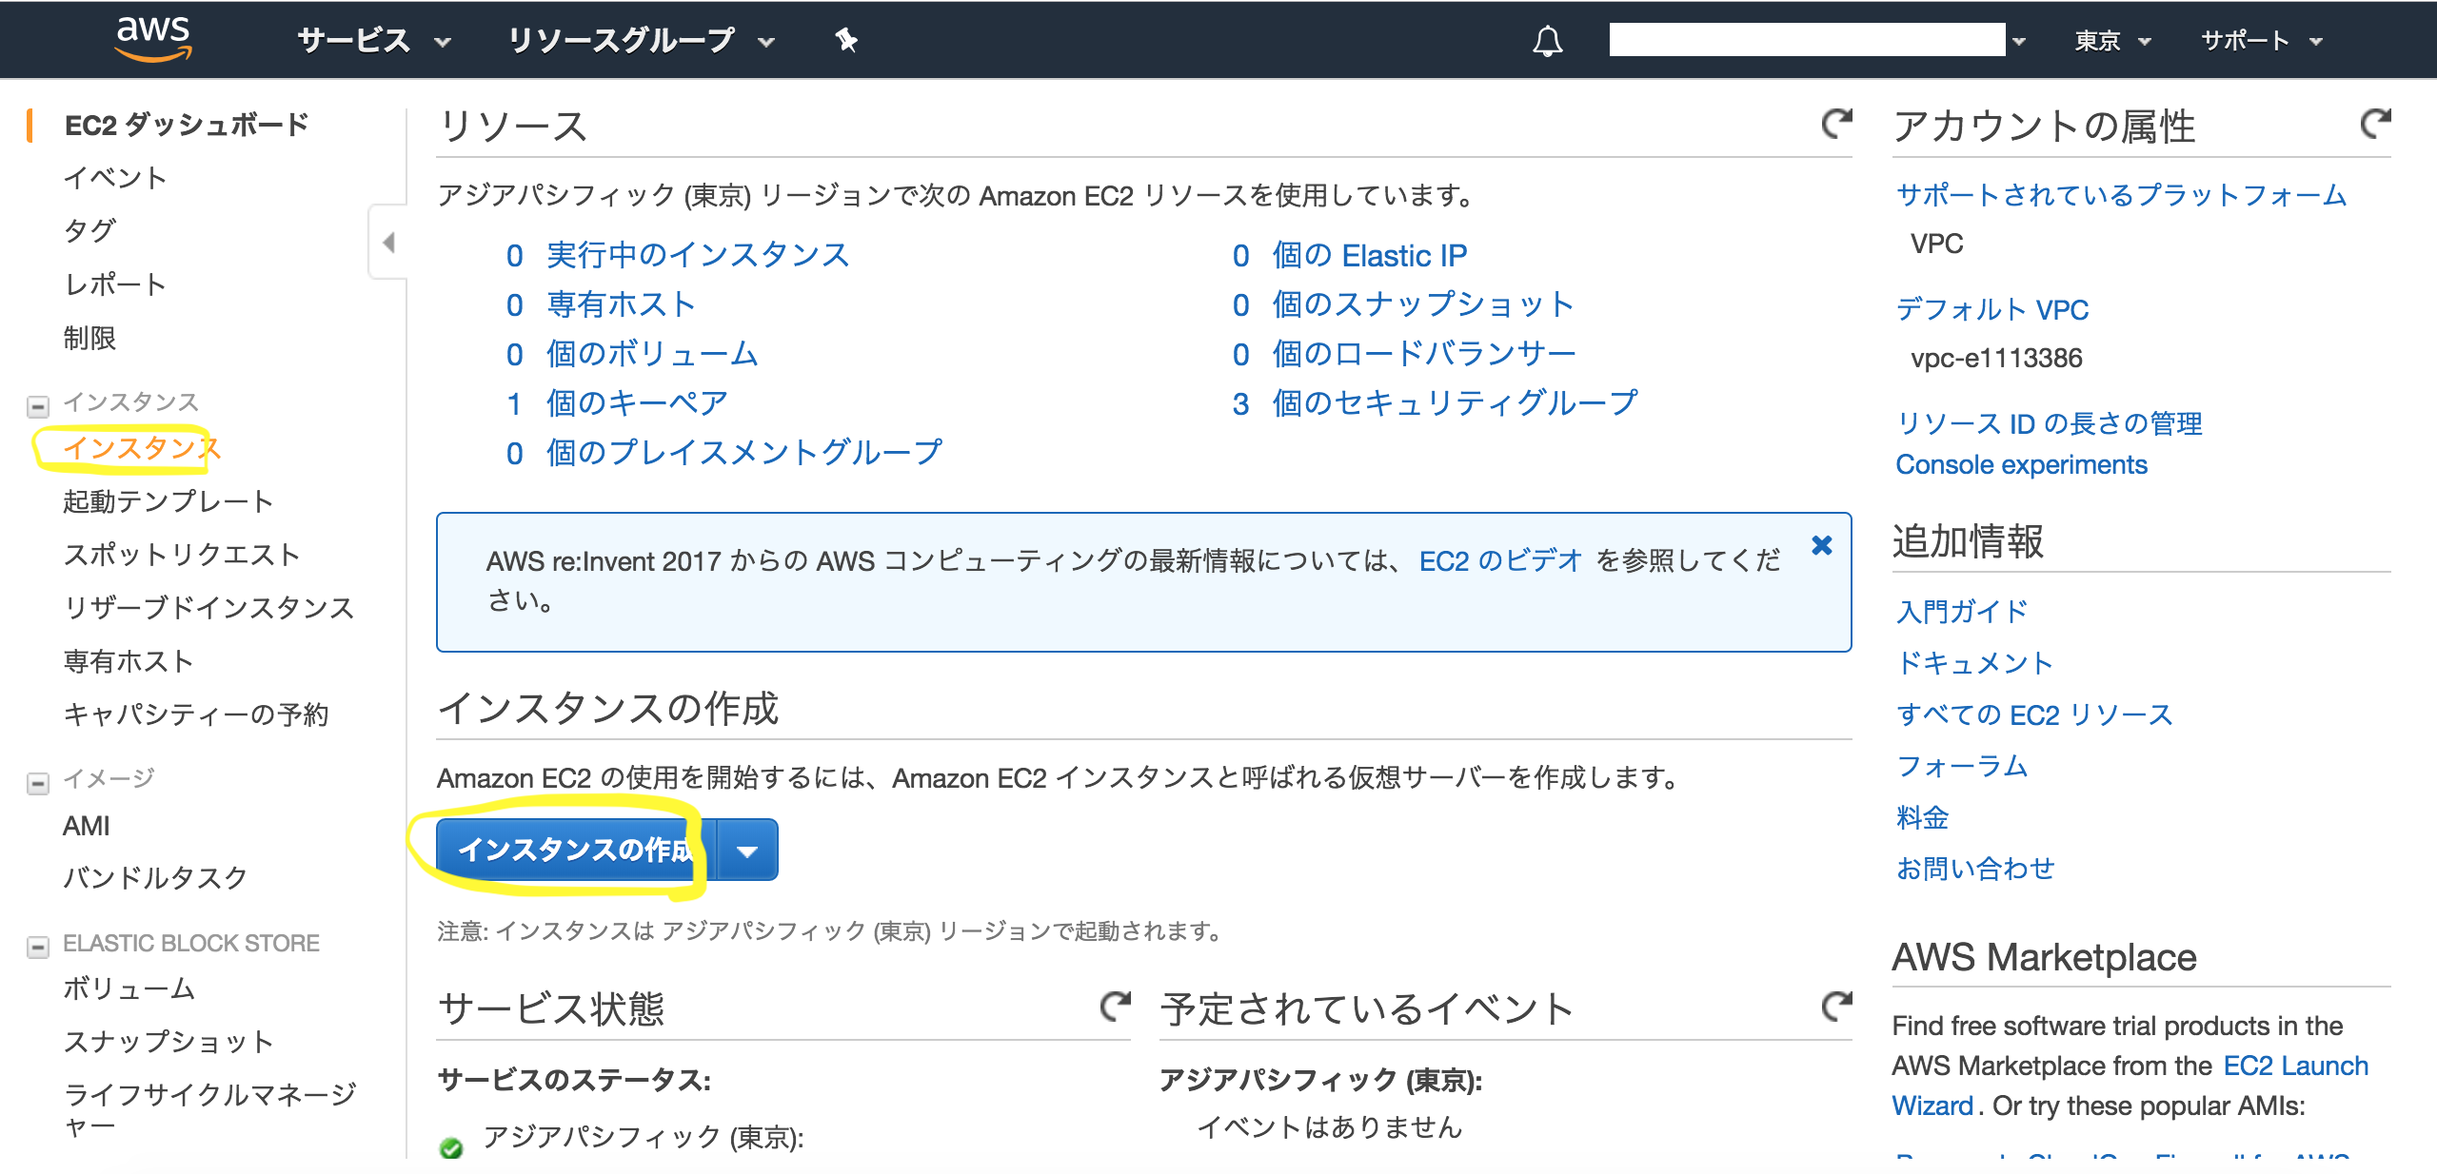Click the AWS logo home icon
The height and width of the screenshot is (1174, 2437).
pos(152,38)
